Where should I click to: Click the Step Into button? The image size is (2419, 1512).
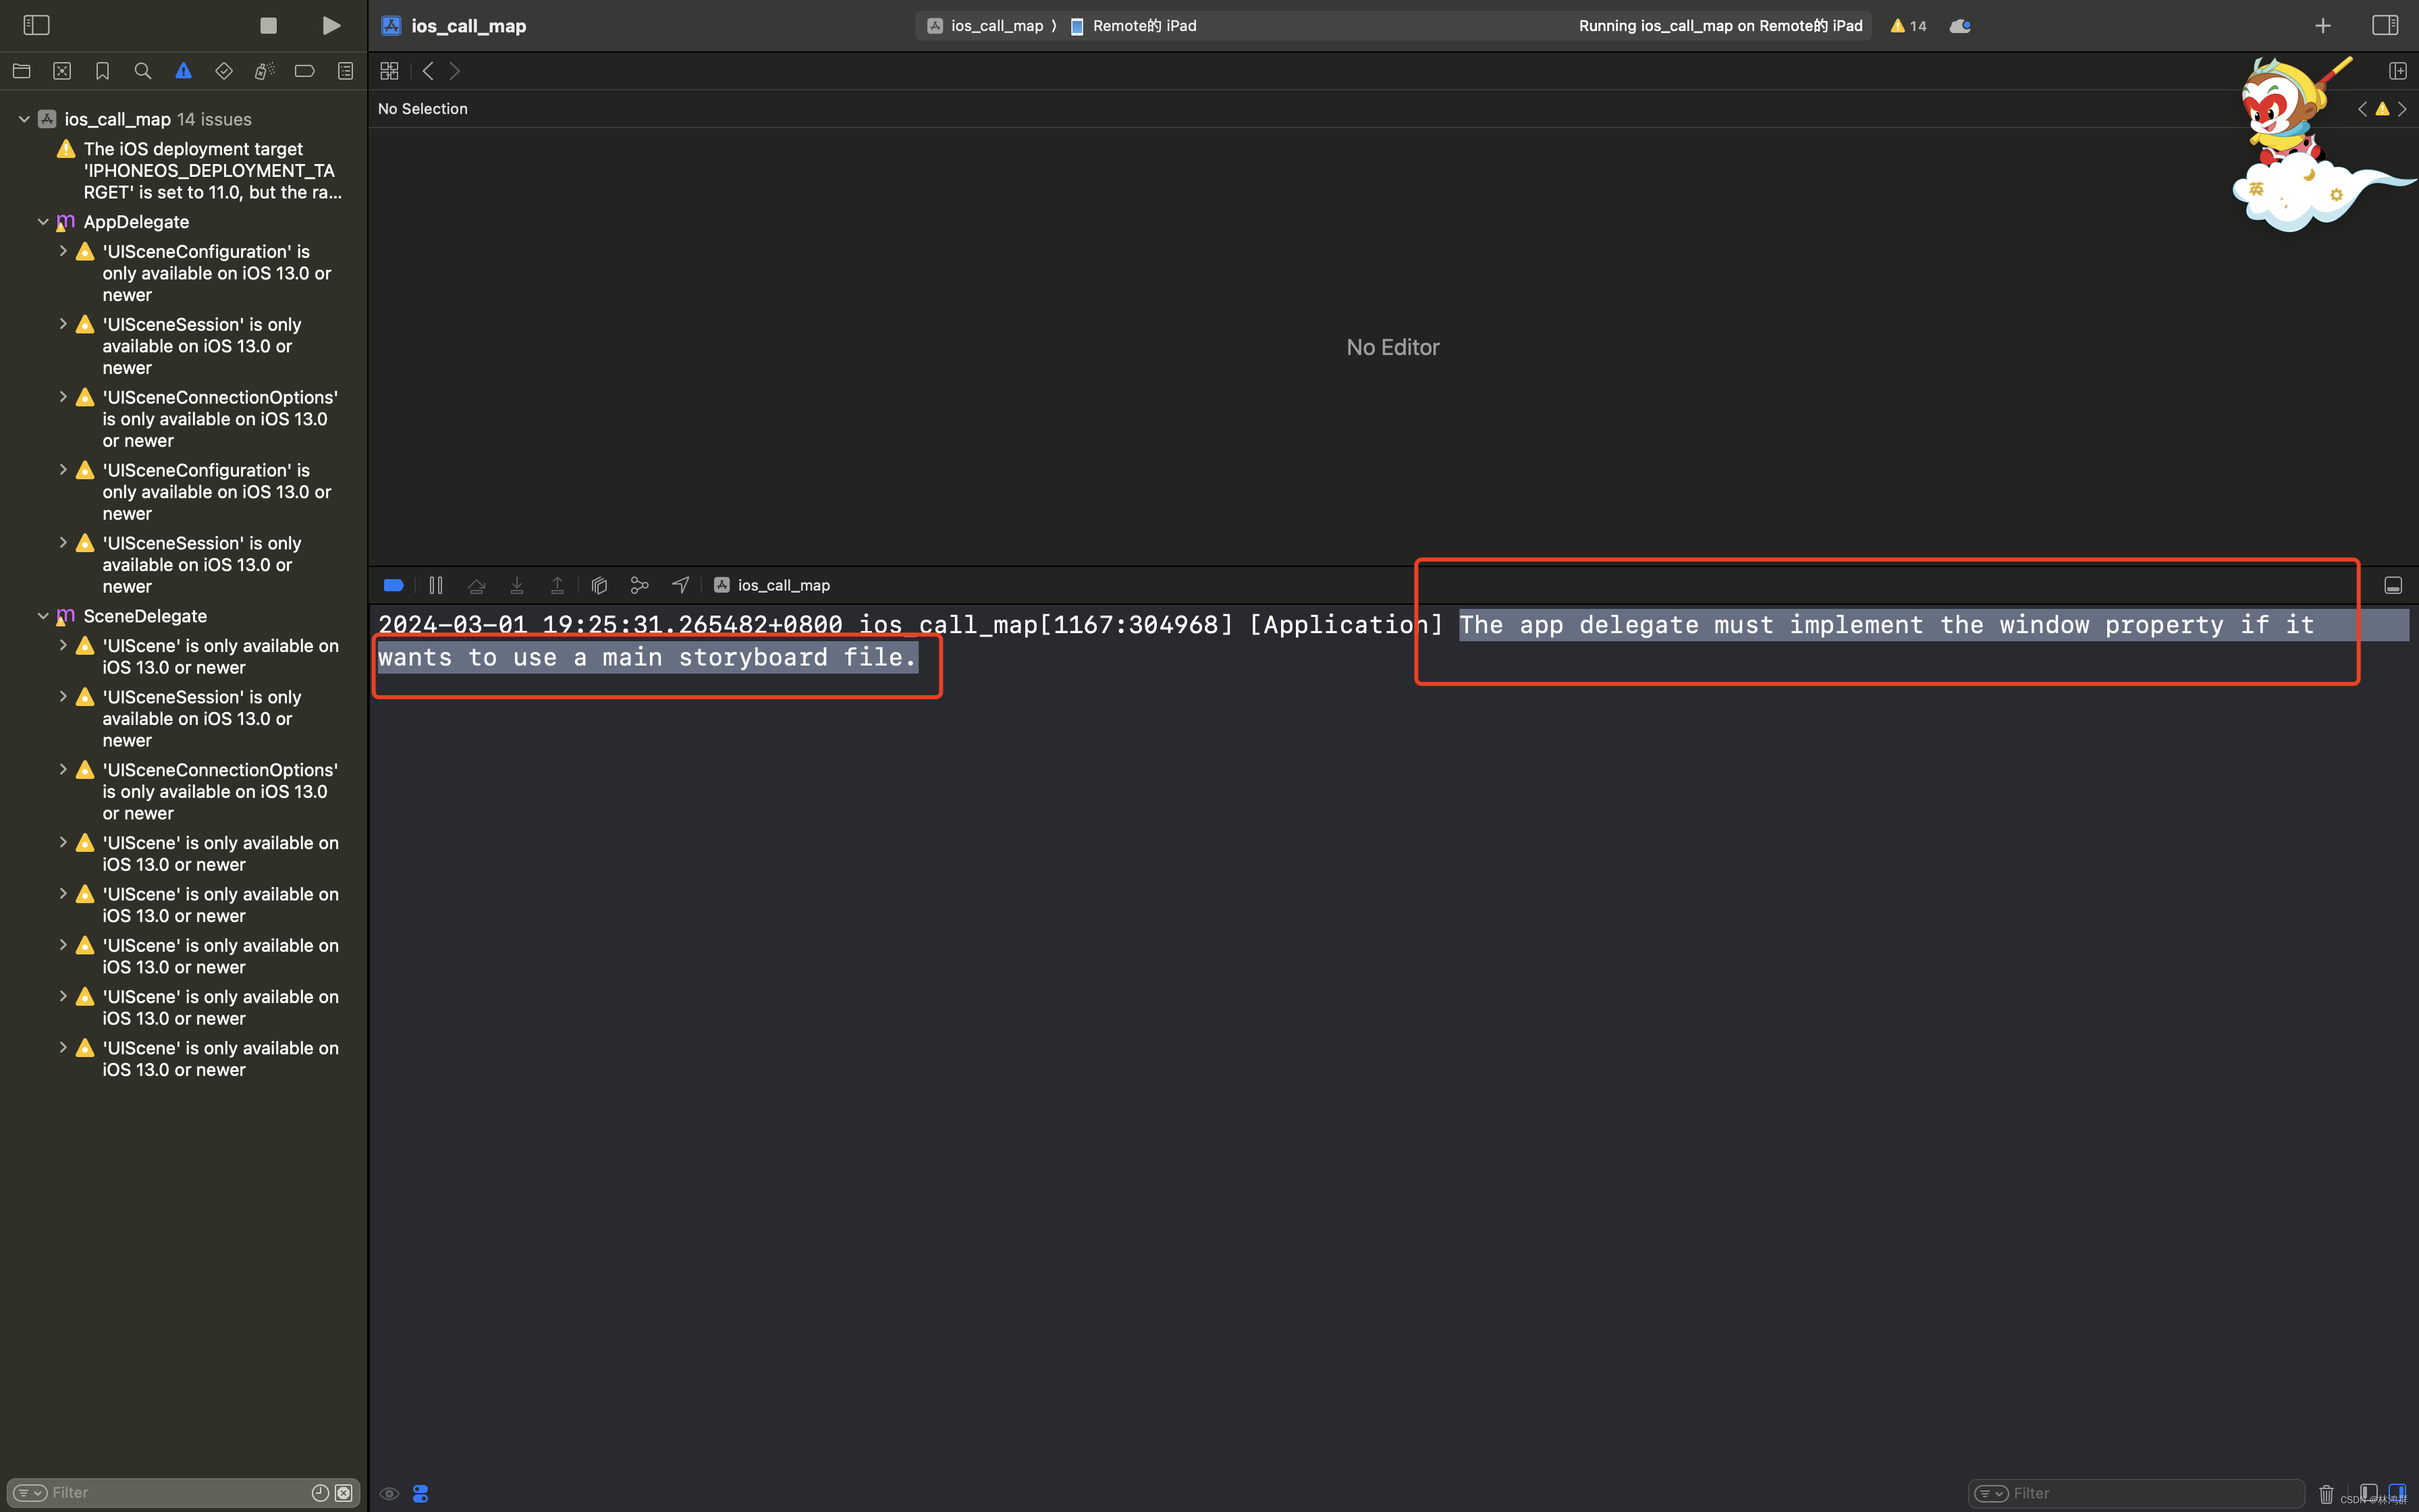[517, 586]
